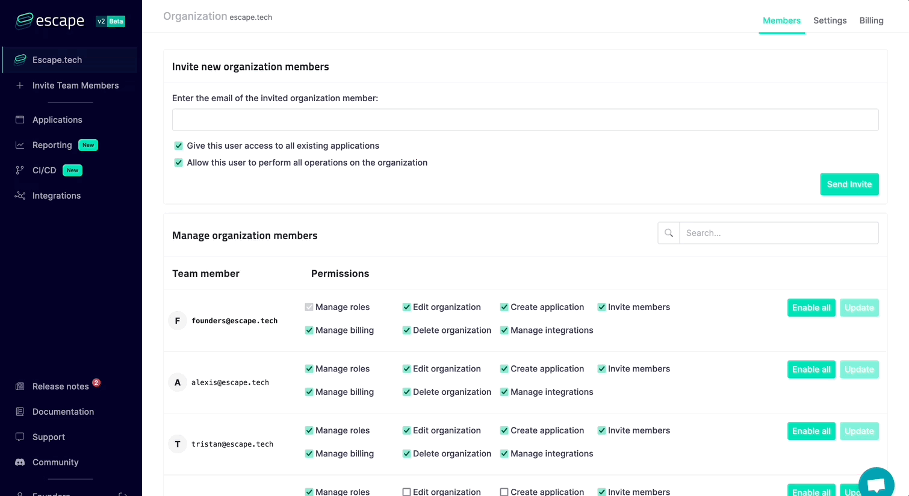Open the Billing tab

click(871, 20)
